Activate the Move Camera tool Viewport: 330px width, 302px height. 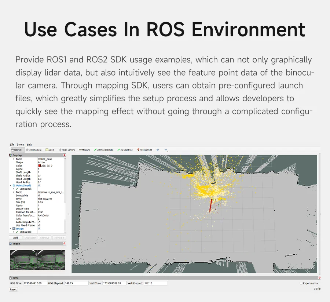pos(34,150)
